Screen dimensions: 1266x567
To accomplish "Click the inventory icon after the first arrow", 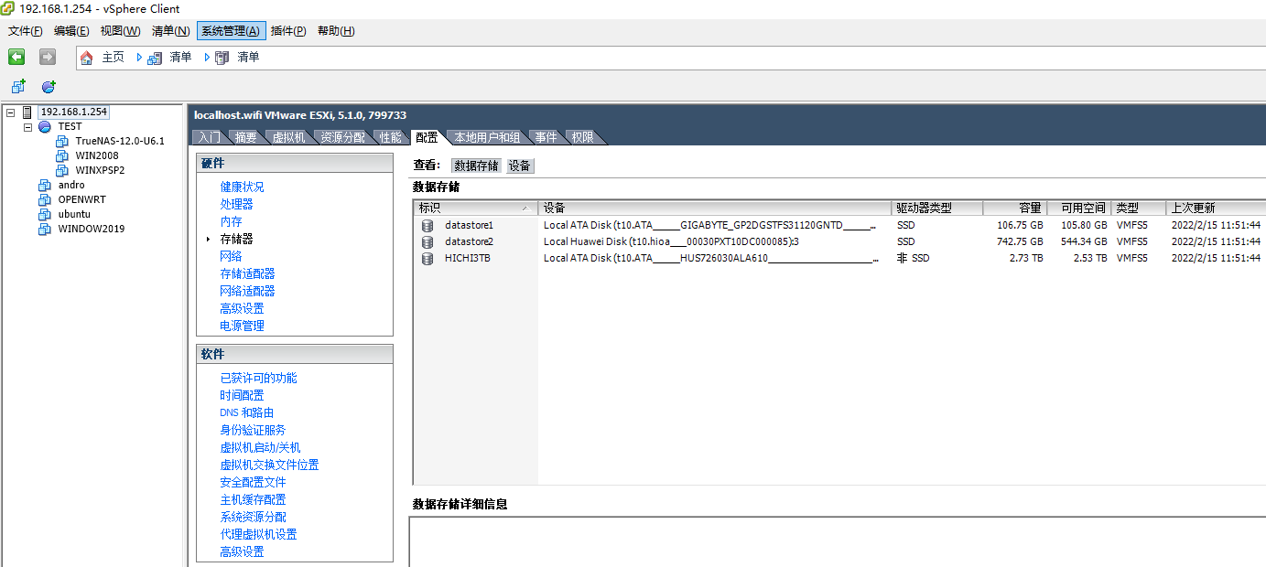I will pos(155,58).
